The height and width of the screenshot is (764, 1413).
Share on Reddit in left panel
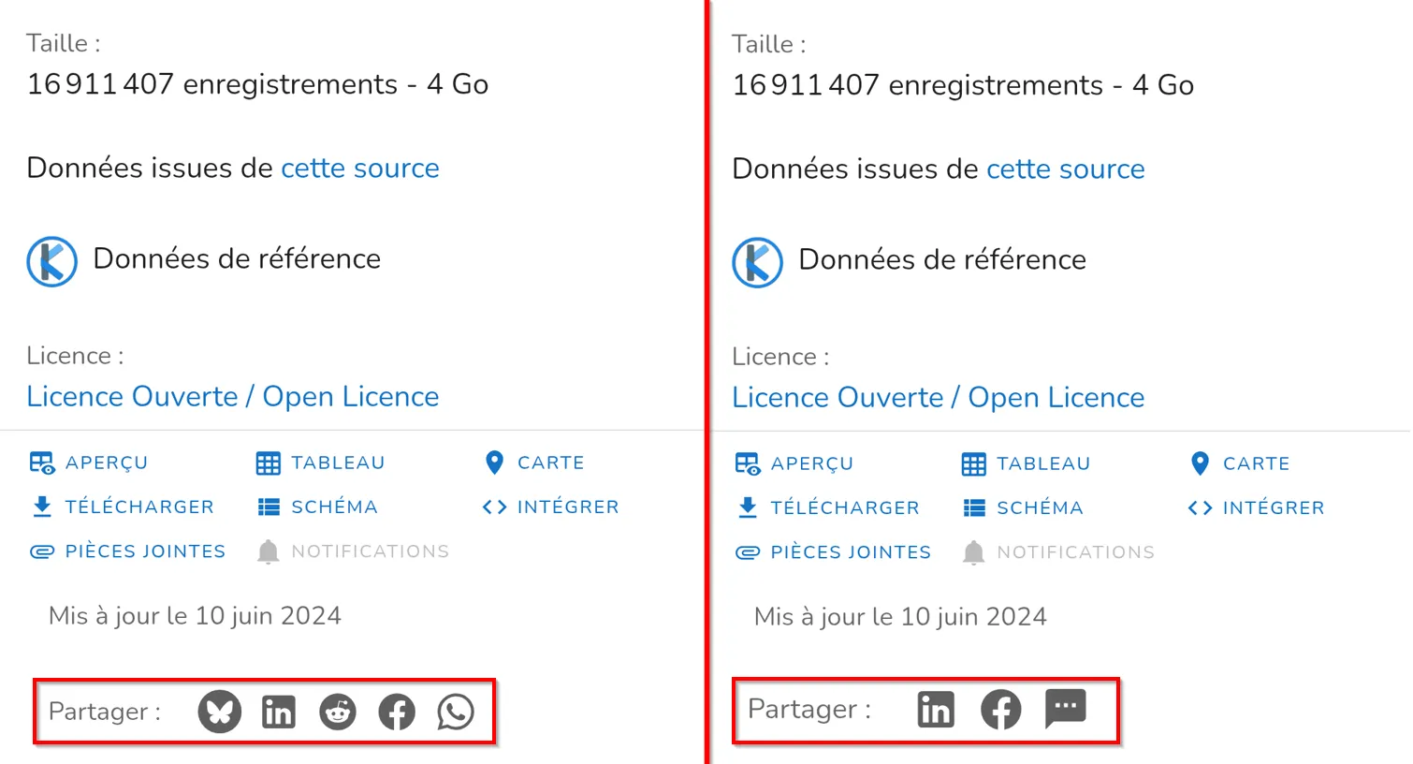[x=338, y=712]
